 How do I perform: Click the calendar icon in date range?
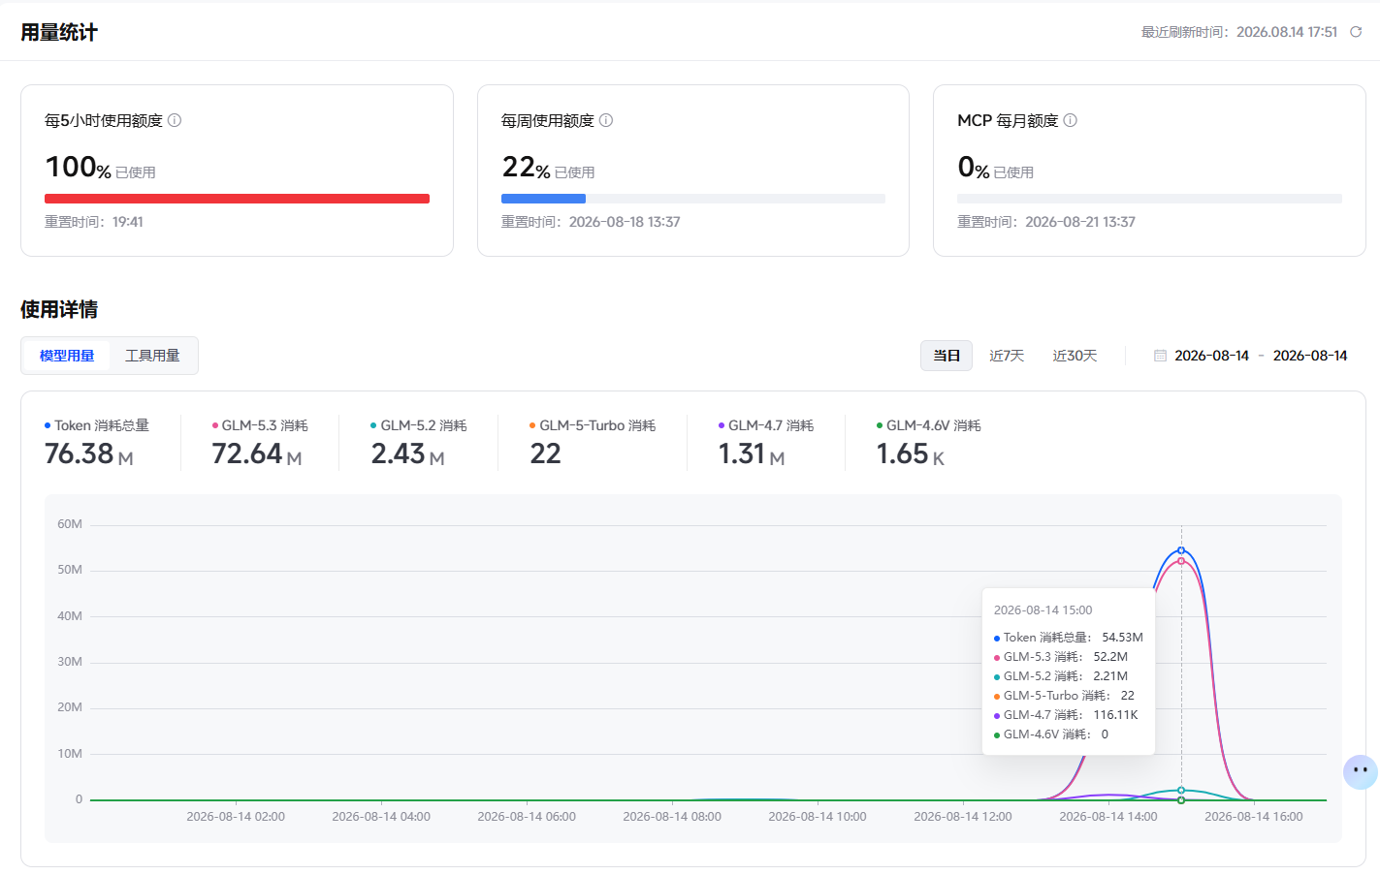pos(1160,356)
